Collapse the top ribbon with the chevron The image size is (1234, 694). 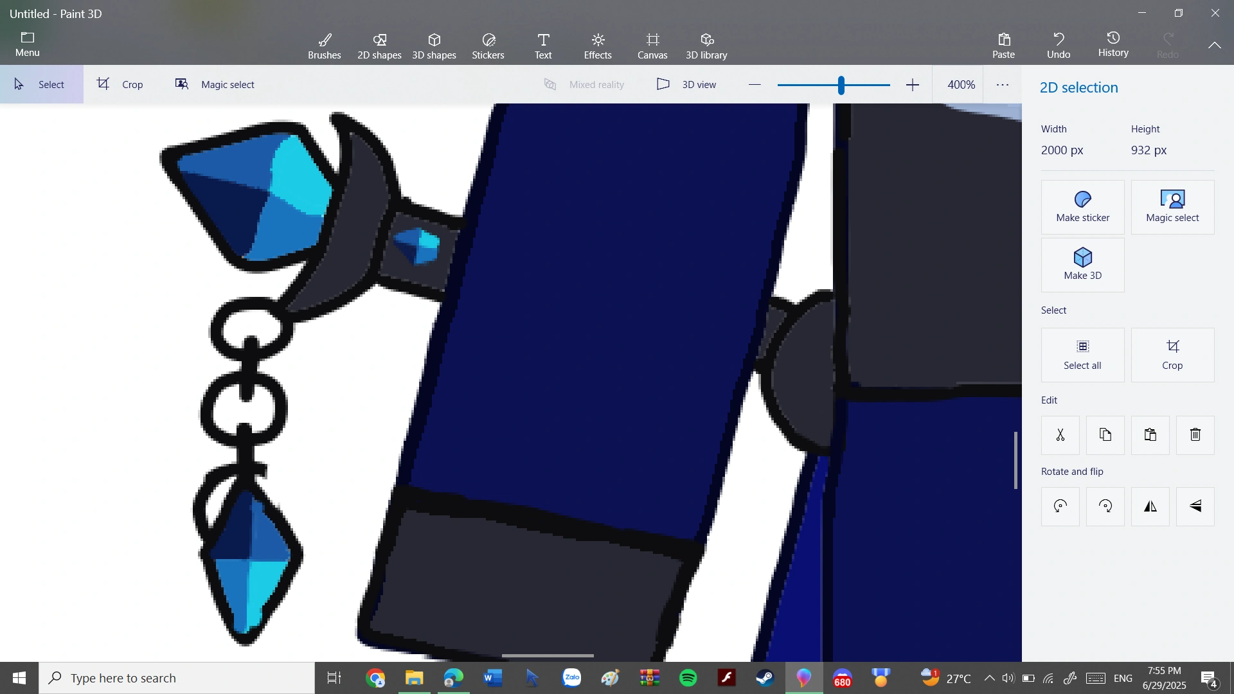1214,46
